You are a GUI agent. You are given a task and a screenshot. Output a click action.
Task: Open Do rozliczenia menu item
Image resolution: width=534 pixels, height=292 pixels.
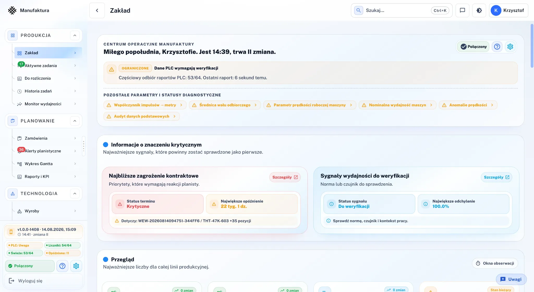(48, 78)
